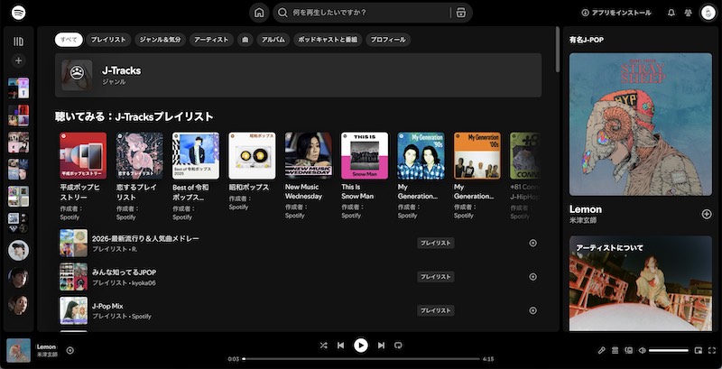The height and width of the screenshot is (369, 722).
Task: Go to the Home screen icon
Action: point(259,13)
